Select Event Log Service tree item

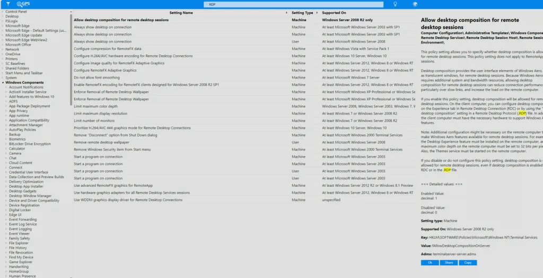coord(23,224)
